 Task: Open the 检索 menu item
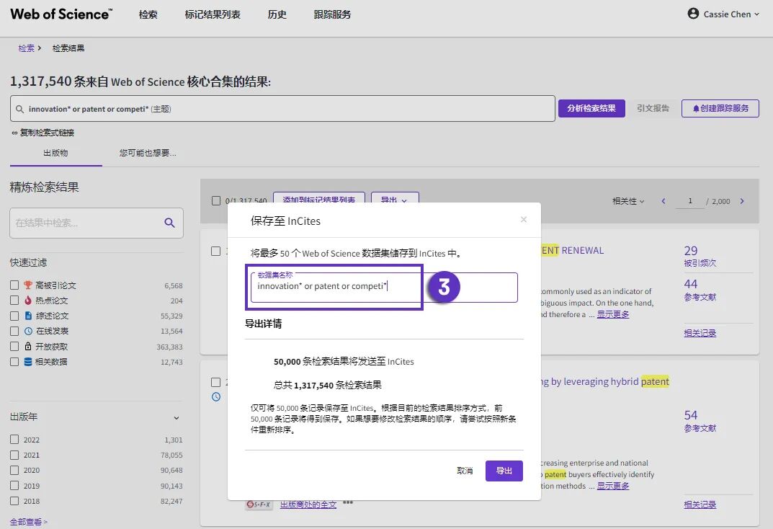tap(148, 14)
